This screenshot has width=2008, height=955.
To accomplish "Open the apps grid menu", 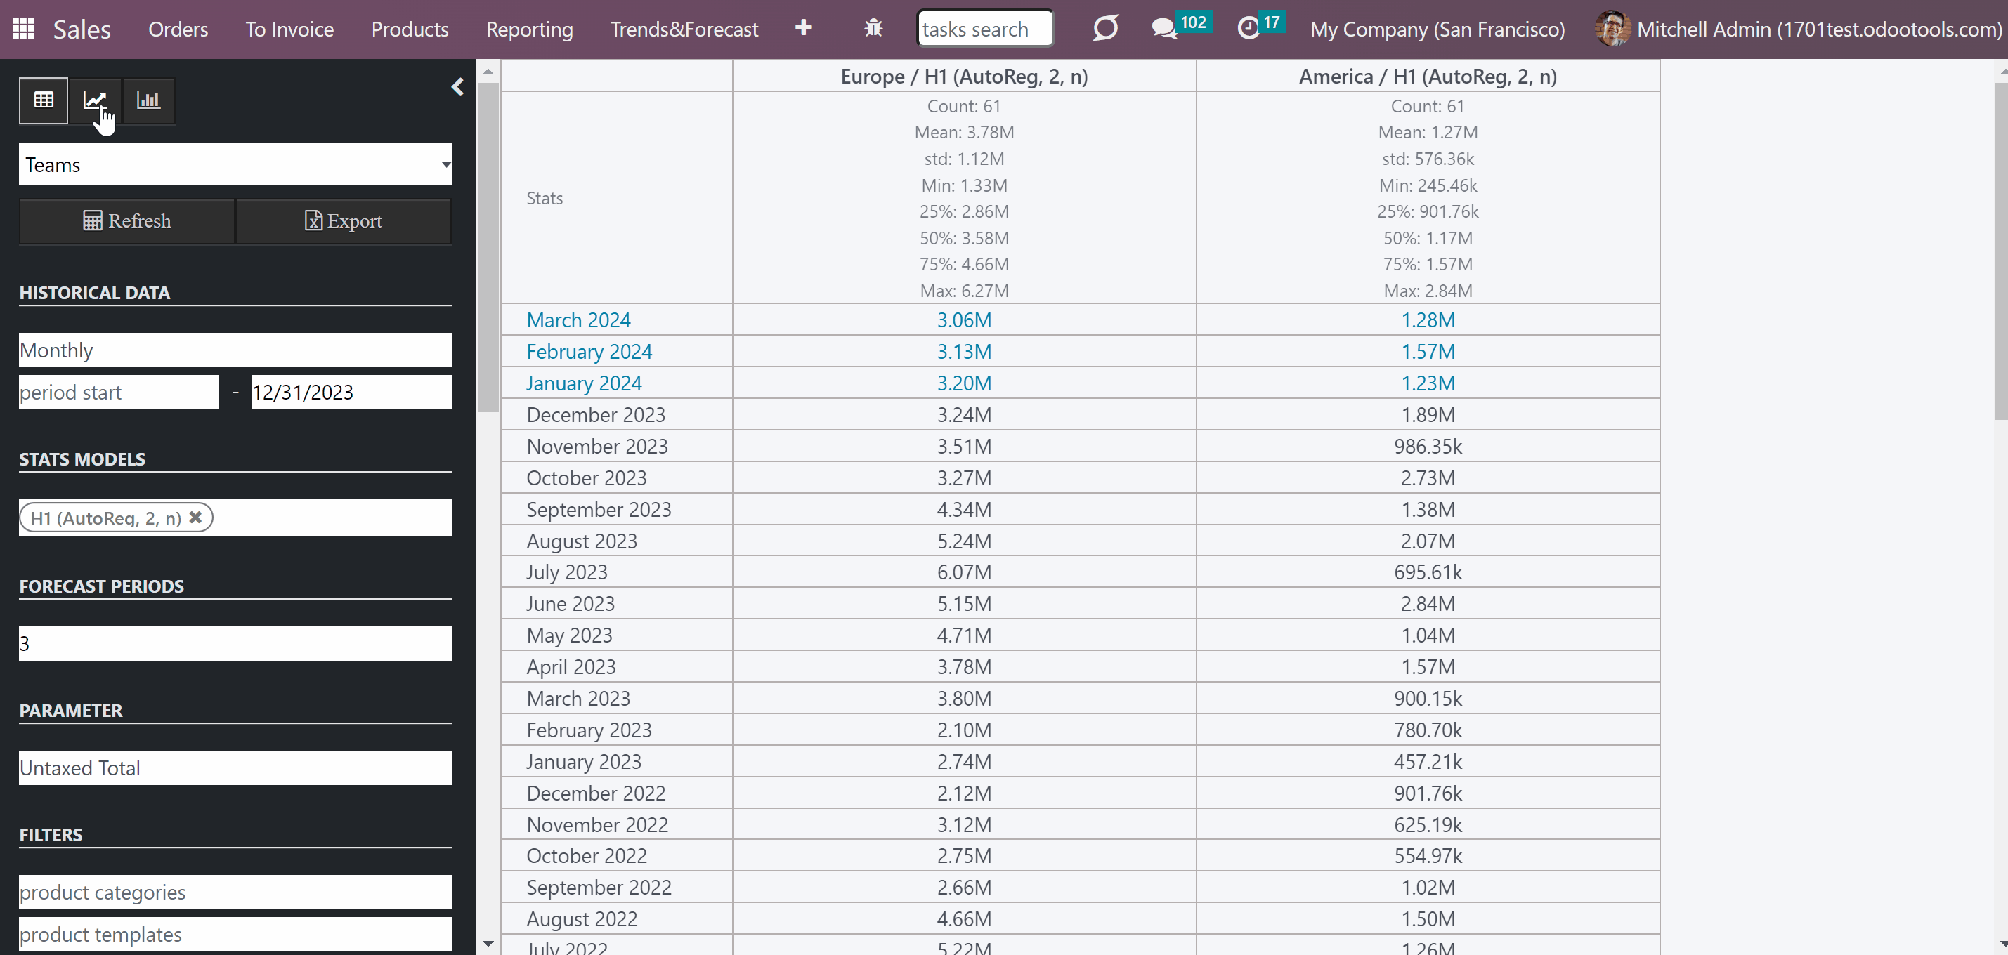I will click(x=23, y=29).
